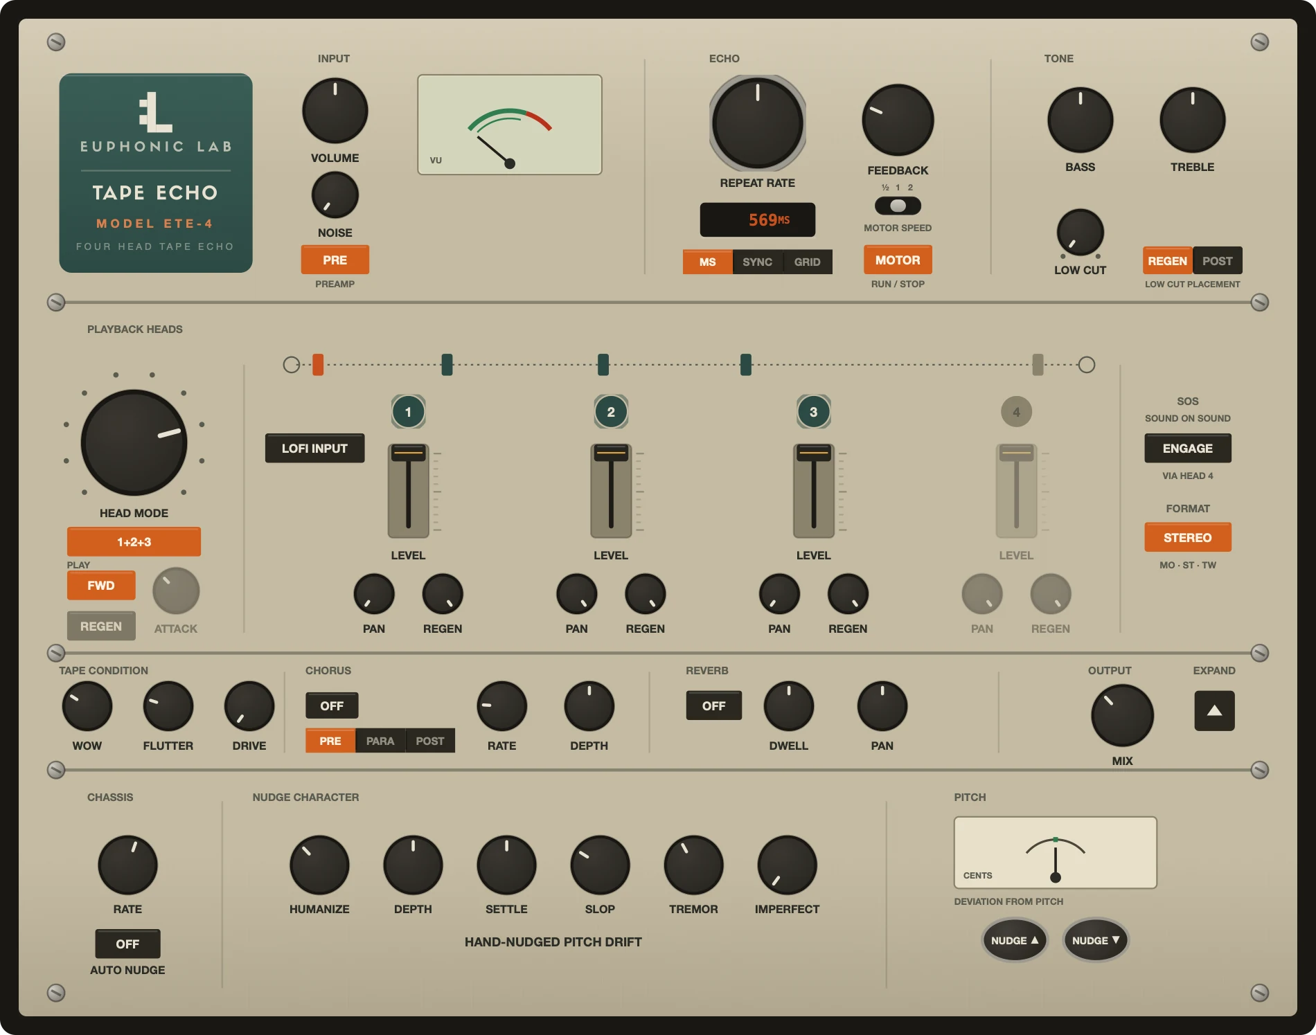Click the Bass tone knob
Viewport: 1316px width, 1035px height.
tap(1080, 120)
